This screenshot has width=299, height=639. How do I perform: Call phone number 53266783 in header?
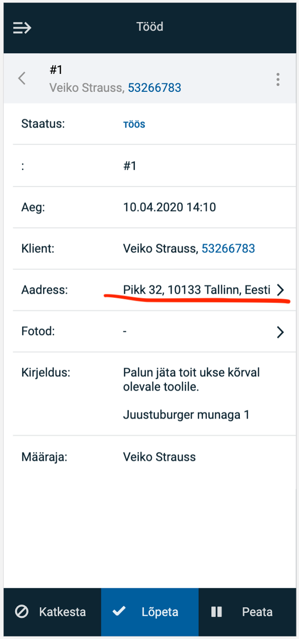pos(155,88)
